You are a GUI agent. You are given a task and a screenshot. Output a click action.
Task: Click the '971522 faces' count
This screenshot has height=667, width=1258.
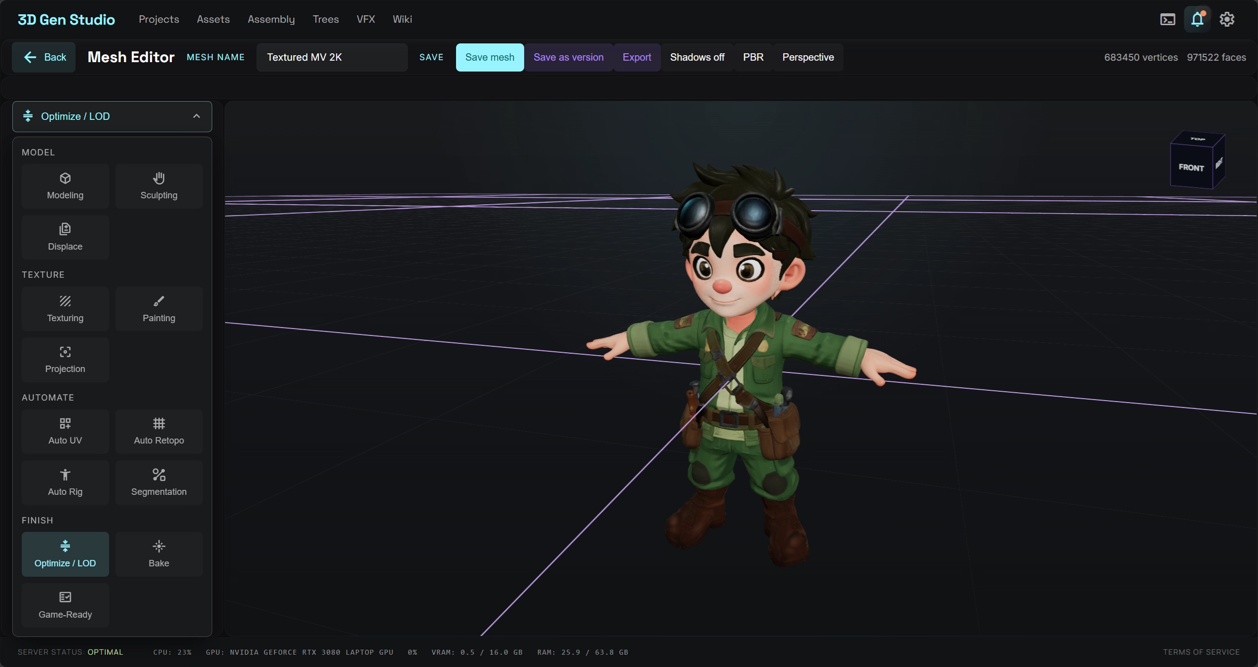pyautogui.click(x=1216, y=57)
